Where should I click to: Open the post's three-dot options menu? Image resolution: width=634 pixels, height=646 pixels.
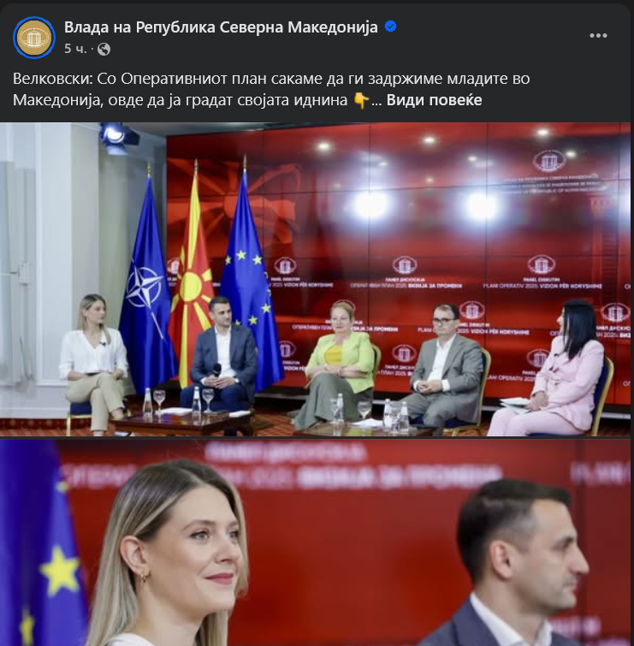[598, 36]
